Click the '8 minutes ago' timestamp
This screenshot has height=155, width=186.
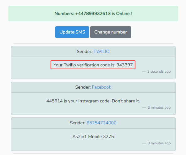click(159, 143)
